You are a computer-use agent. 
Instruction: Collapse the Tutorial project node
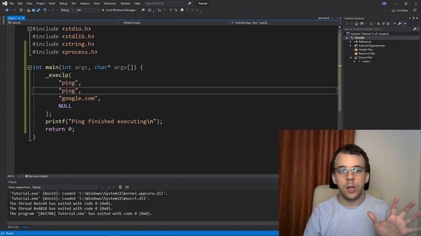pyautogui.click(x=347, y=38)
